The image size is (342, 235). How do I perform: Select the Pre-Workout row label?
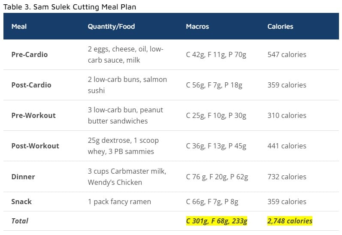(33, 115)
